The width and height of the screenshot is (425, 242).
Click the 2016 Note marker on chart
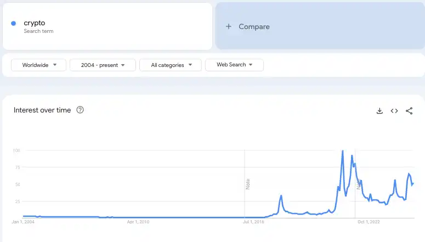248,184
